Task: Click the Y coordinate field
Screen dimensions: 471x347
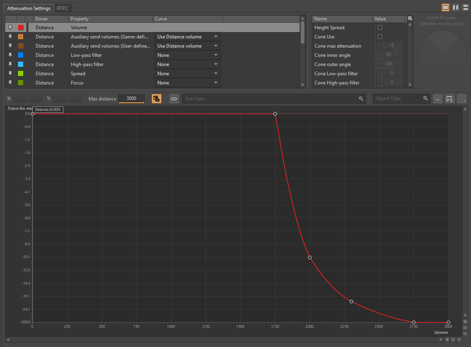Action: [67, 98]
